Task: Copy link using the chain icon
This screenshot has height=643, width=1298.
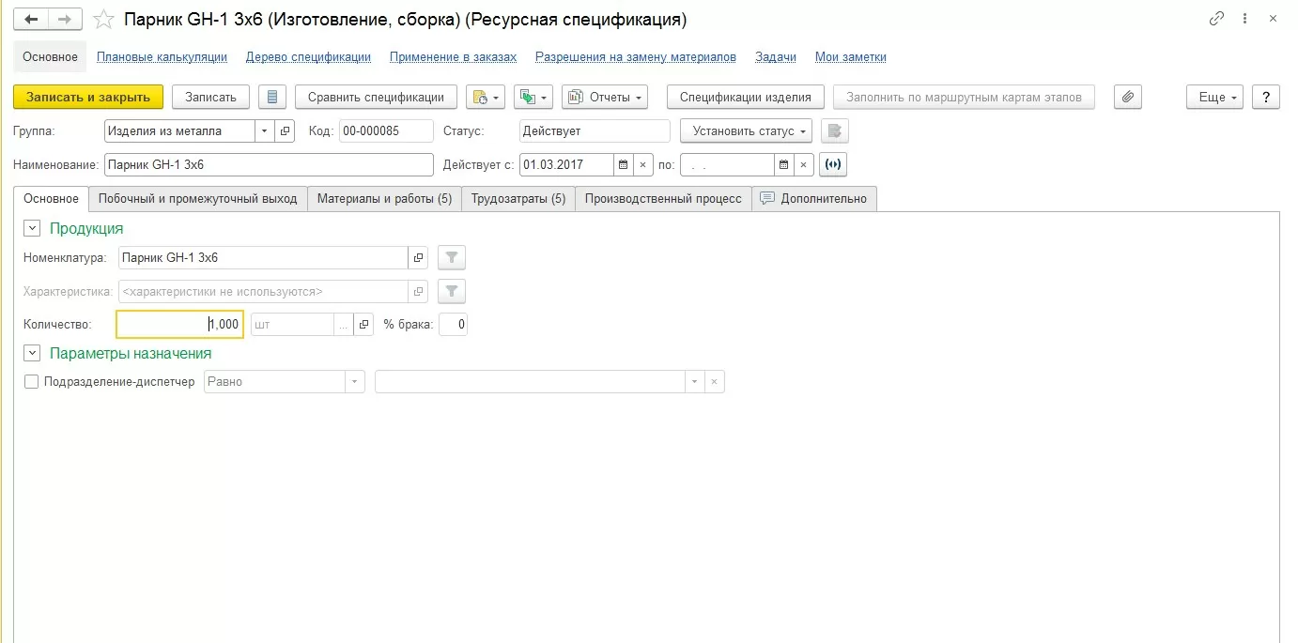Action: [1217, 18]
